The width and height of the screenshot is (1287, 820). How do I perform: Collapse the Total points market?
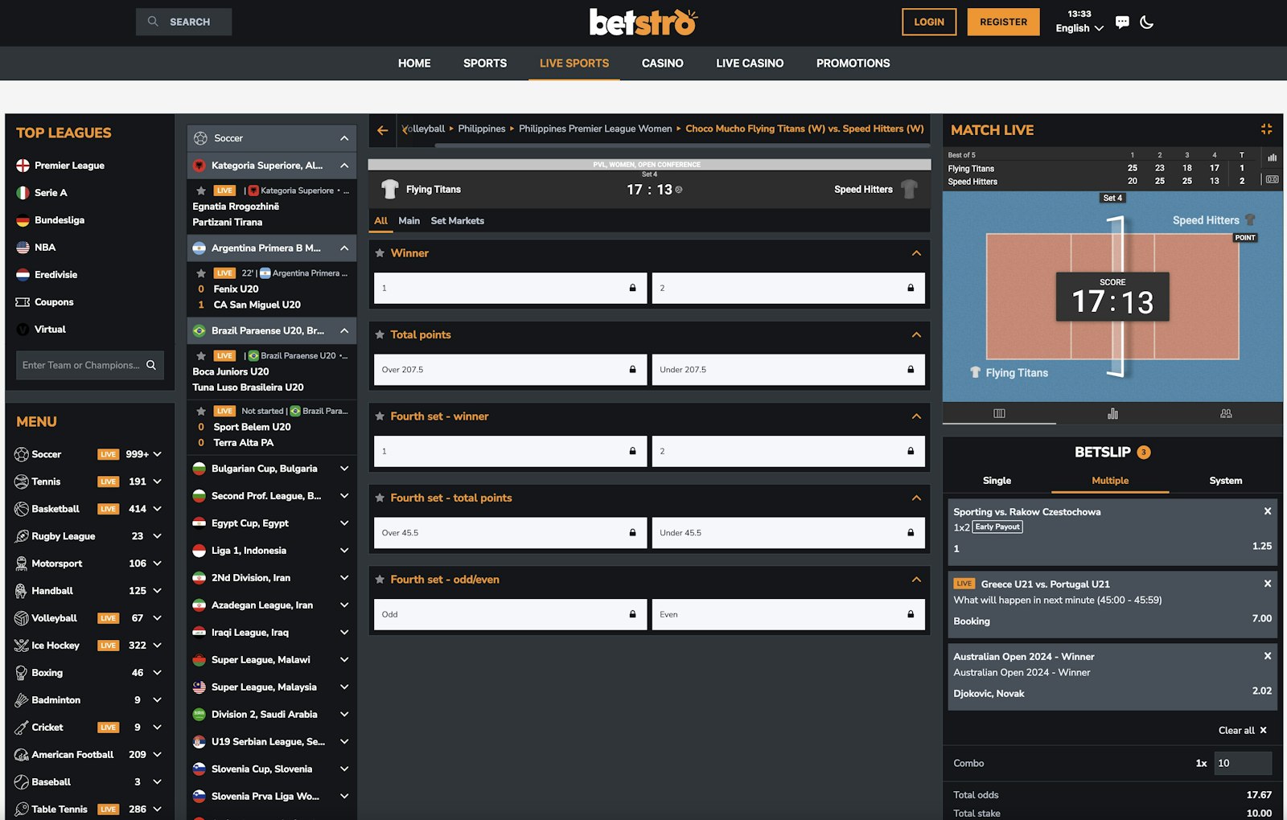pos(915,334)
